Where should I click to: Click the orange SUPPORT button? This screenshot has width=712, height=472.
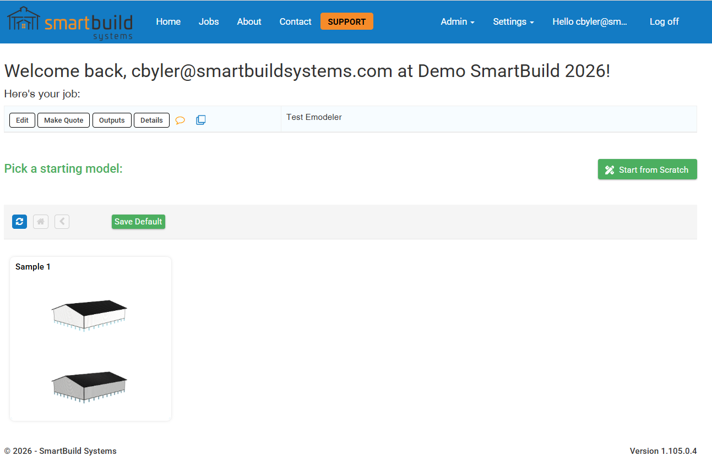[x=347, y=21]
